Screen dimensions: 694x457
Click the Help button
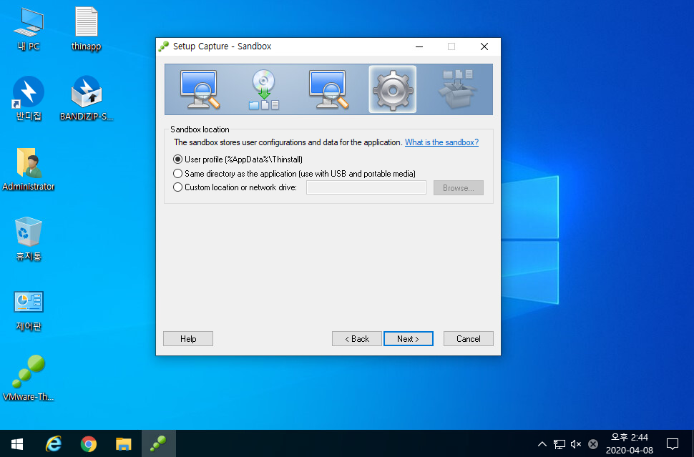pos(188,339)
